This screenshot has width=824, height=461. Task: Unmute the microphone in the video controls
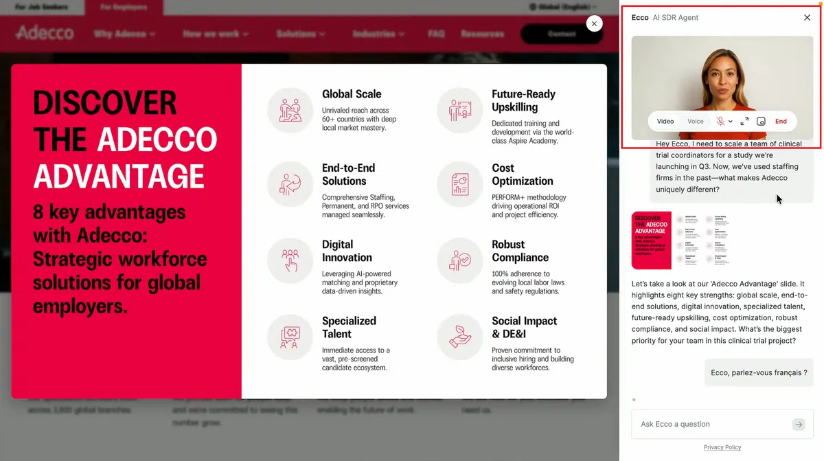720,121
